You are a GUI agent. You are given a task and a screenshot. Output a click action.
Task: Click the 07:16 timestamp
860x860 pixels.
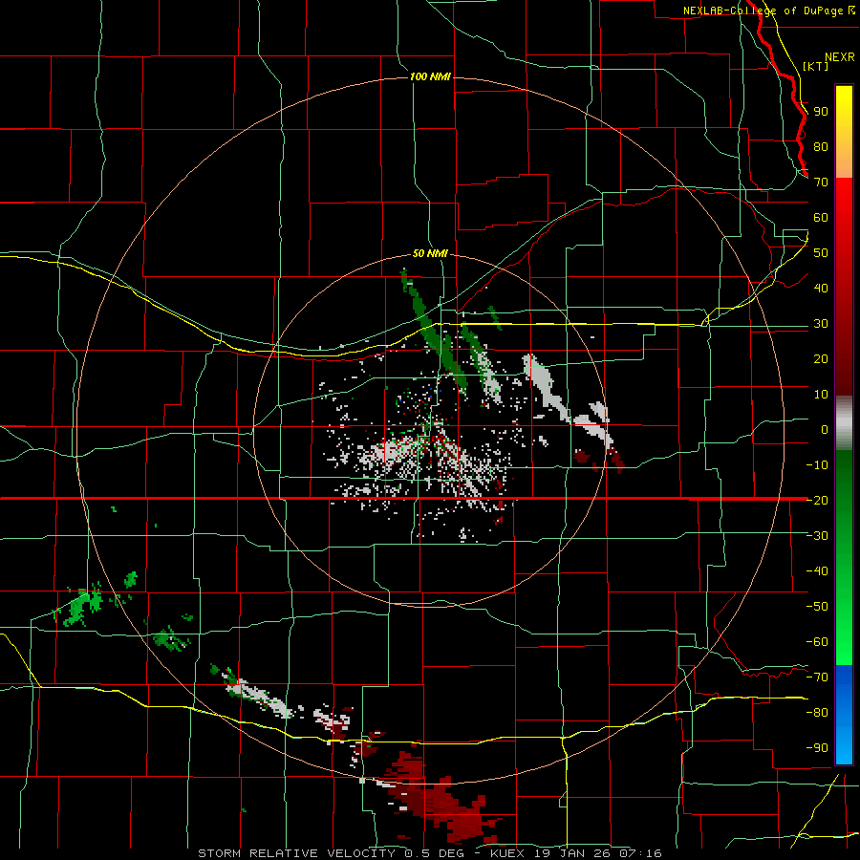639,853
